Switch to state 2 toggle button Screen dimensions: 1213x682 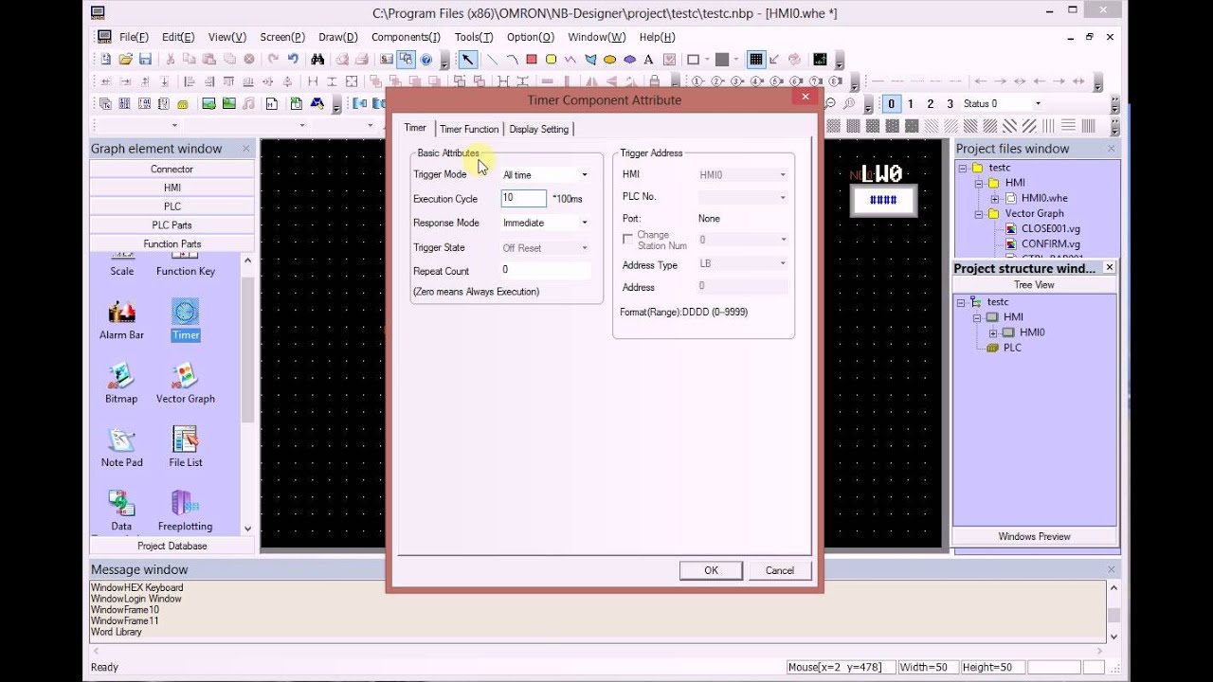point(931,103)
